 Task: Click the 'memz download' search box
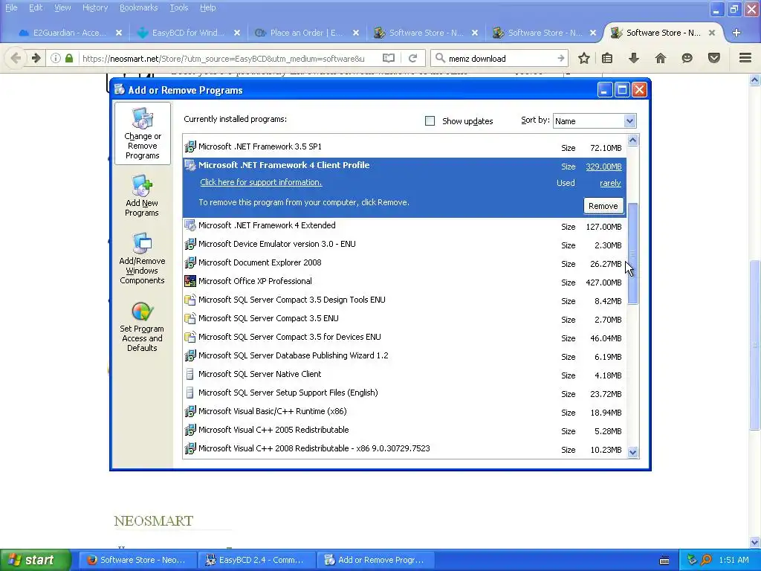500,58
